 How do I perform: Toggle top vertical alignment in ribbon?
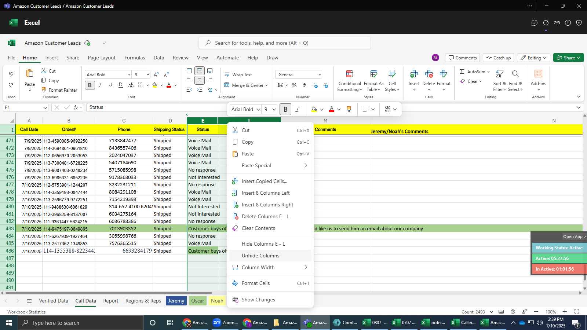[189, 71]
